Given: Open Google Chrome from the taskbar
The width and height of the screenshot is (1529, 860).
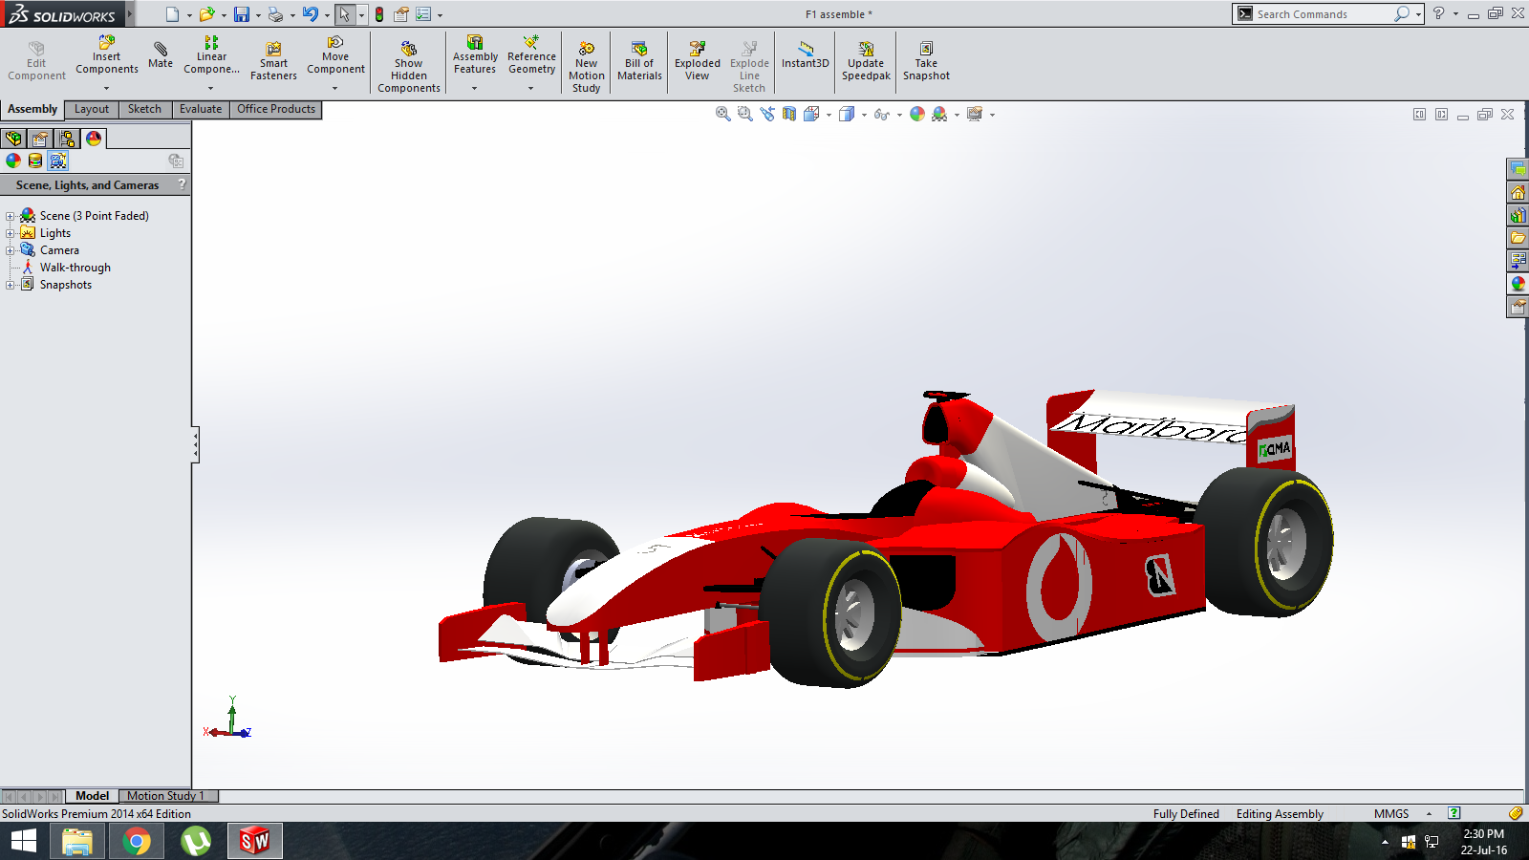Looking at the screenshot, I should pyautogui.click(x=137, y=842).
